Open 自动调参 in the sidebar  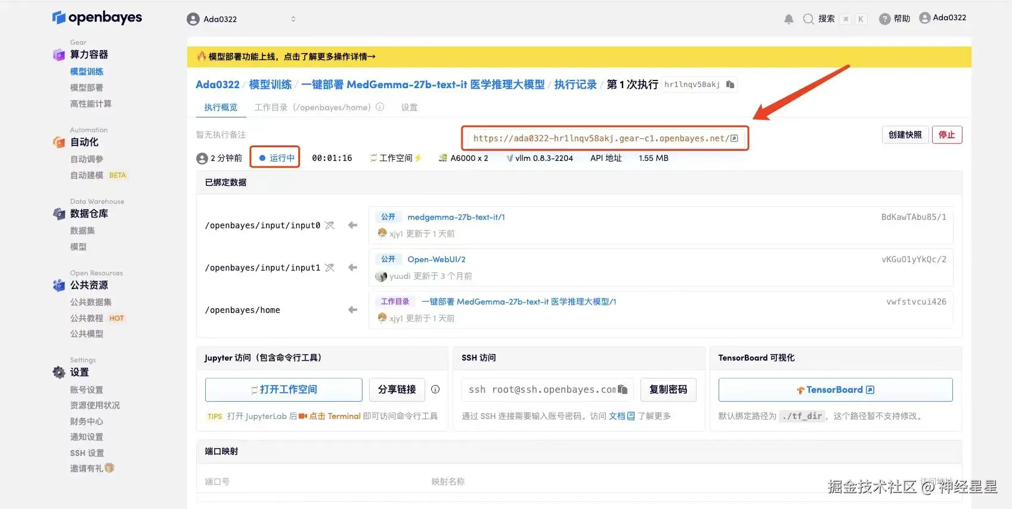pos(86,159)
